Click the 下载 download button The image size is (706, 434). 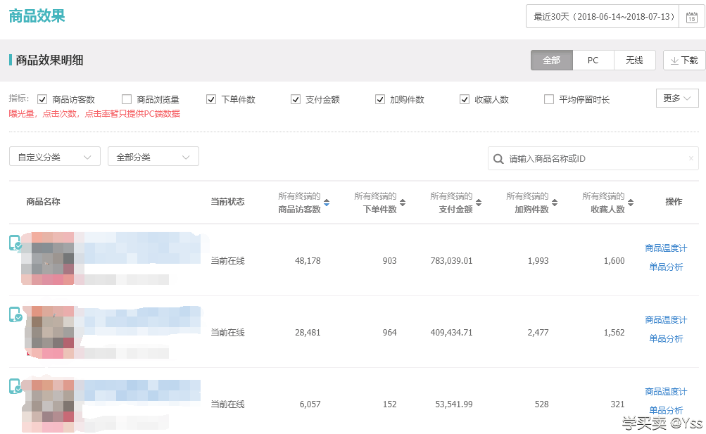(x=684, y=60)
